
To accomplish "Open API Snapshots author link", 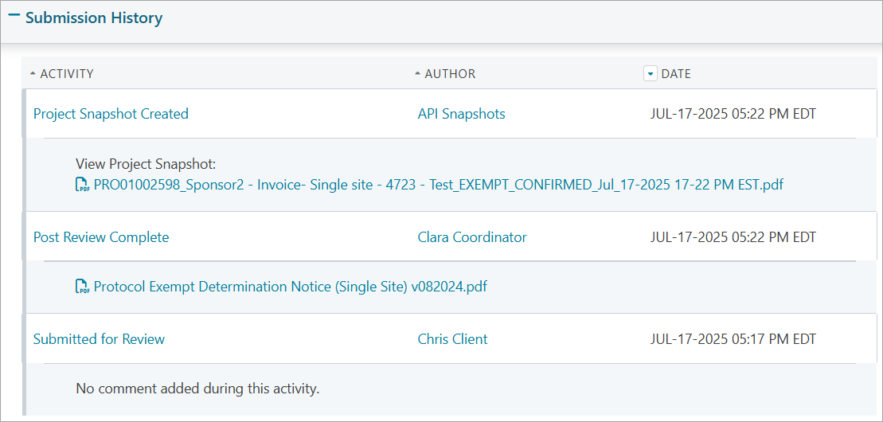I will tap(461, 114).
